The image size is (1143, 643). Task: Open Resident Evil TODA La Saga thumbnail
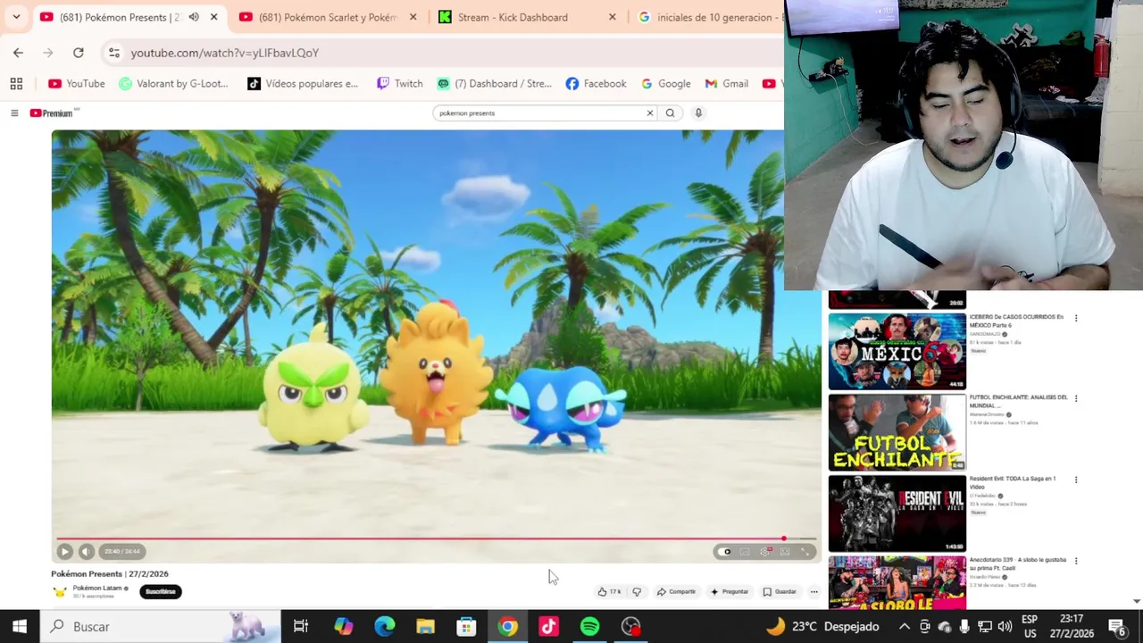click(897, 514)
